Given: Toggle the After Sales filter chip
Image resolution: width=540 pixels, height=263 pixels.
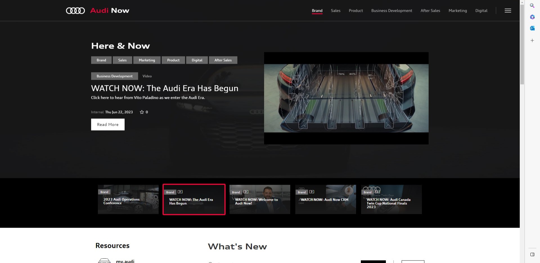Looking at the screenshot, I should point(223,60).
